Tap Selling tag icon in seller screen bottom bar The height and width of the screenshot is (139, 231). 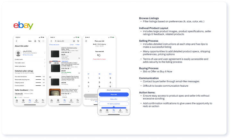(x=43, y=101)
